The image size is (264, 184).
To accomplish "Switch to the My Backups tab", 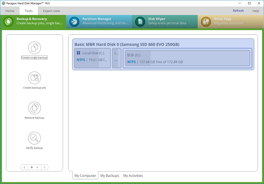I will pos(110,176).
